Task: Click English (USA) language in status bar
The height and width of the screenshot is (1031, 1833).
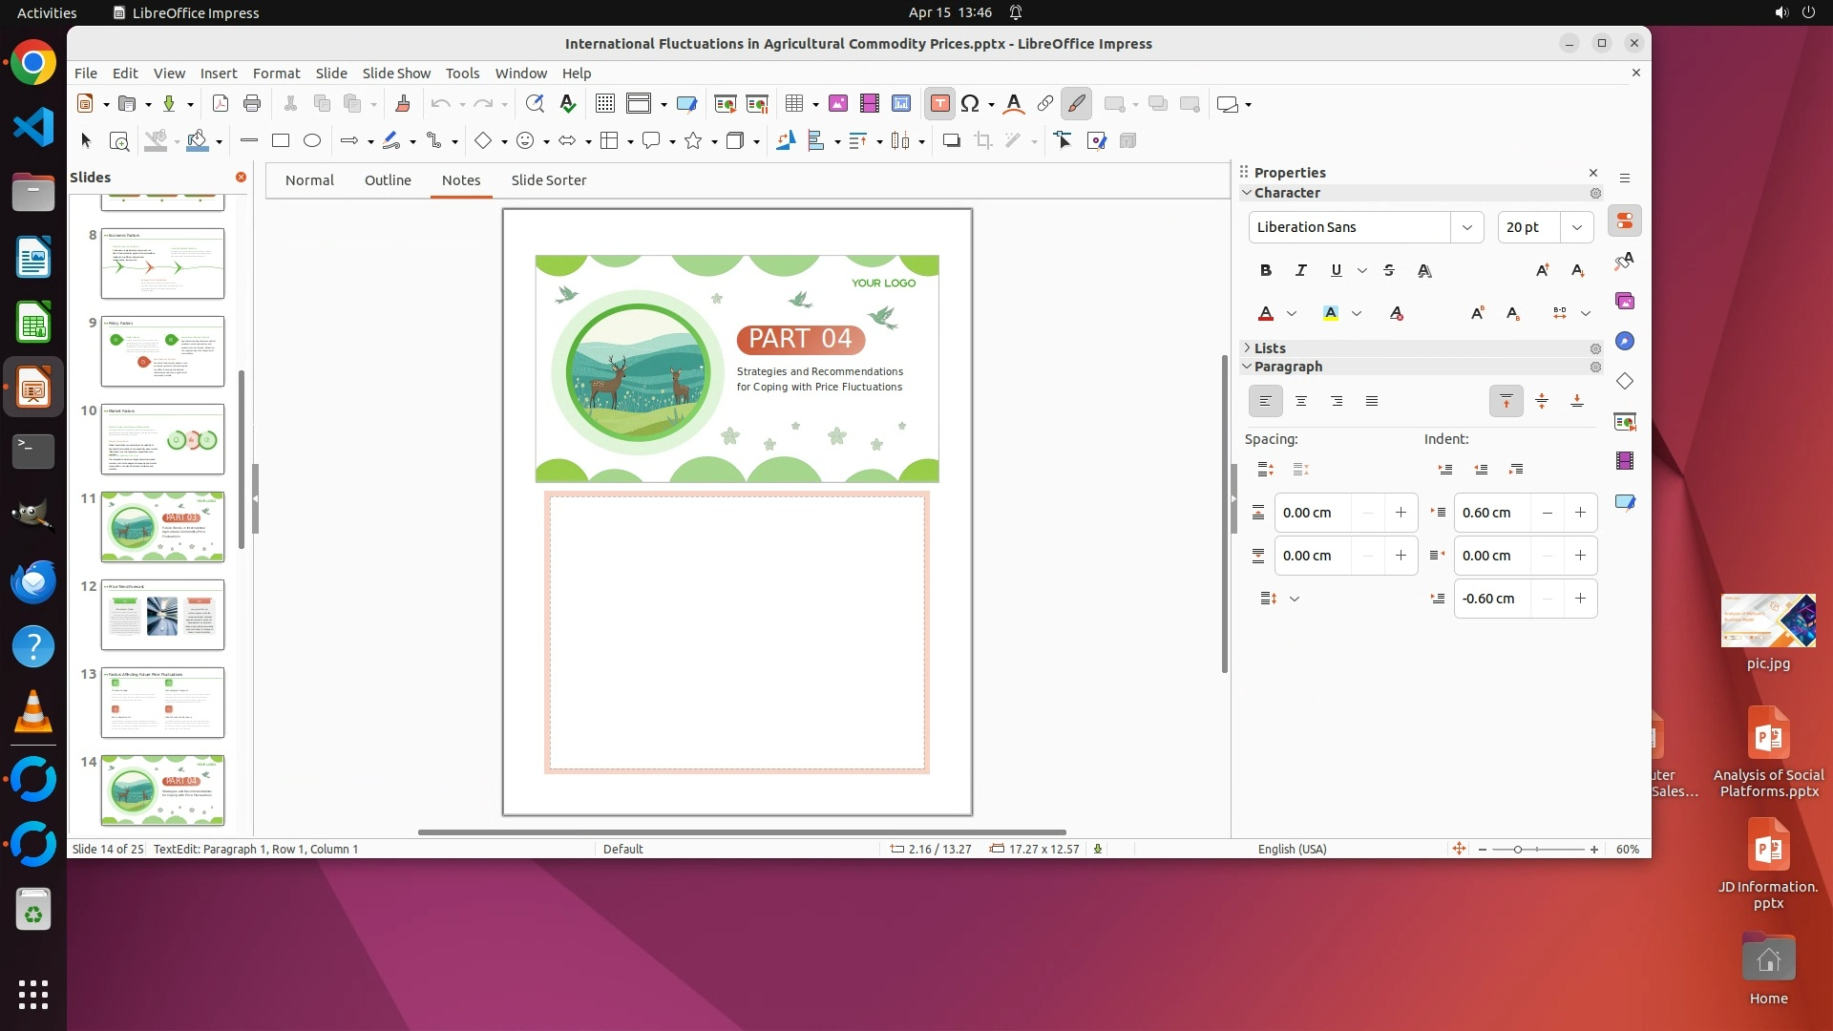Action: (x=1292, y=849)
